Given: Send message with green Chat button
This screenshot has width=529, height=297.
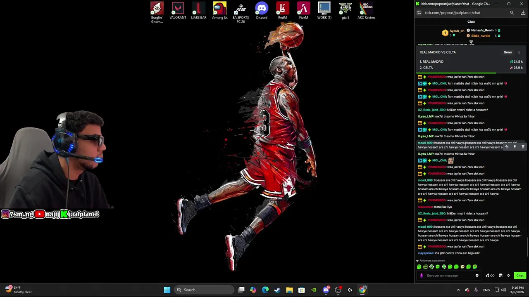Looking at the screenshot, I should pyautogui.click(x=520, y=276).
